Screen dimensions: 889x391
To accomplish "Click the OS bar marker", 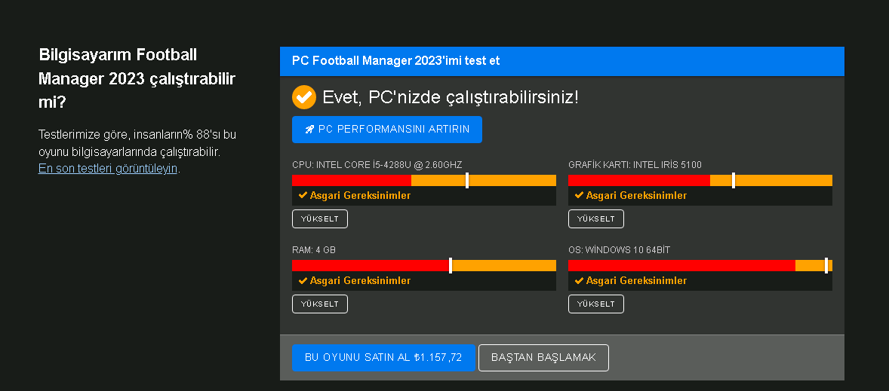I will (826, 265).
